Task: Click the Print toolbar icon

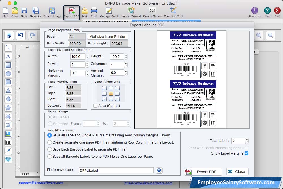Action: point(94,12)
